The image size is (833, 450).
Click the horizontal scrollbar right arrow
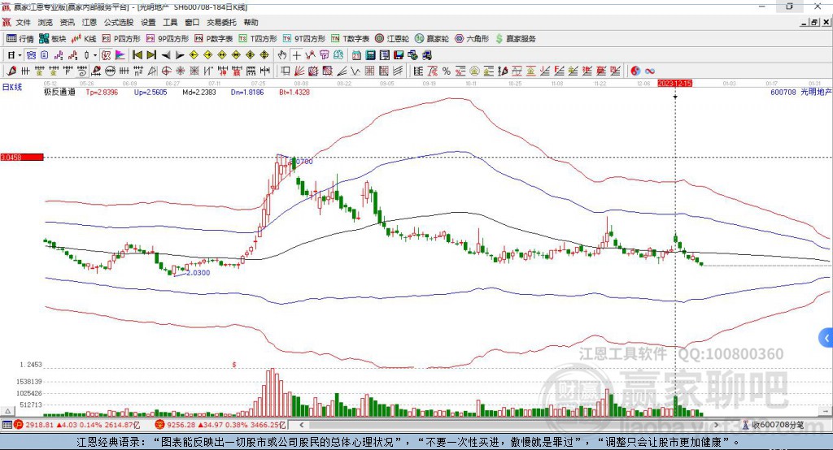(716, 425)
